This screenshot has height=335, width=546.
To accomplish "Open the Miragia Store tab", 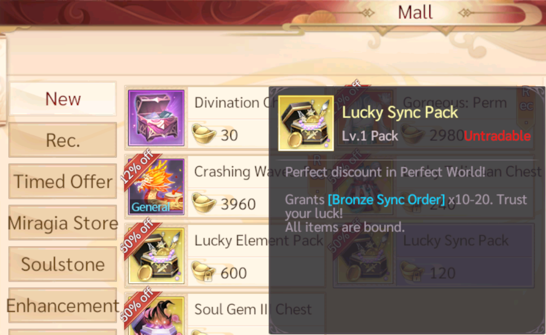I will 63,222.
